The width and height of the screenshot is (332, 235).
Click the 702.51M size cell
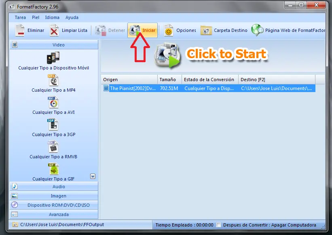point(169,88)
